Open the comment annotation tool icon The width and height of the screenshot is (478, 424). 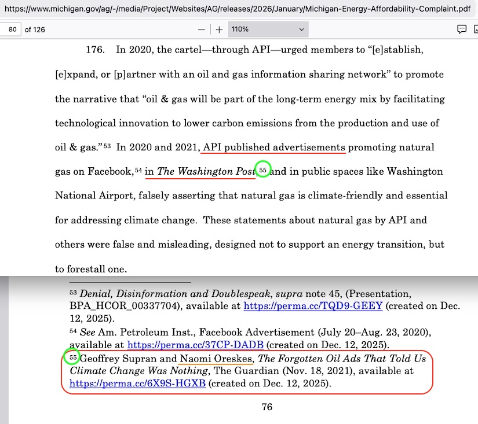462,30
